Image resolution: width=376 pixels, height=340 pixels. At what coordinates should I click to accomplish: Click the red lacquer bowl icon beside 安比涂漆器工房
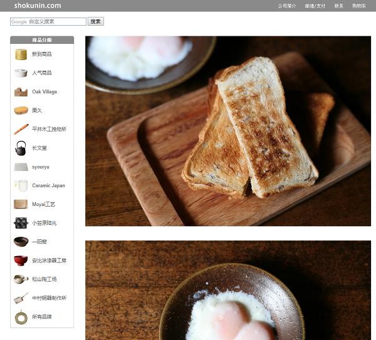pyautogui.click(x=21, y=260)
